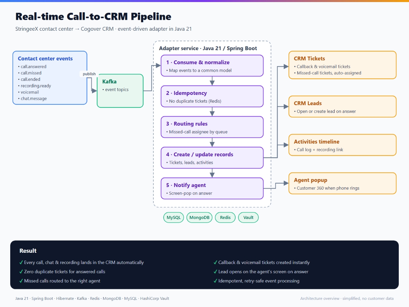Click "Screen-pop on answer" bullet

pyautogui.click(x=190, y=193)
